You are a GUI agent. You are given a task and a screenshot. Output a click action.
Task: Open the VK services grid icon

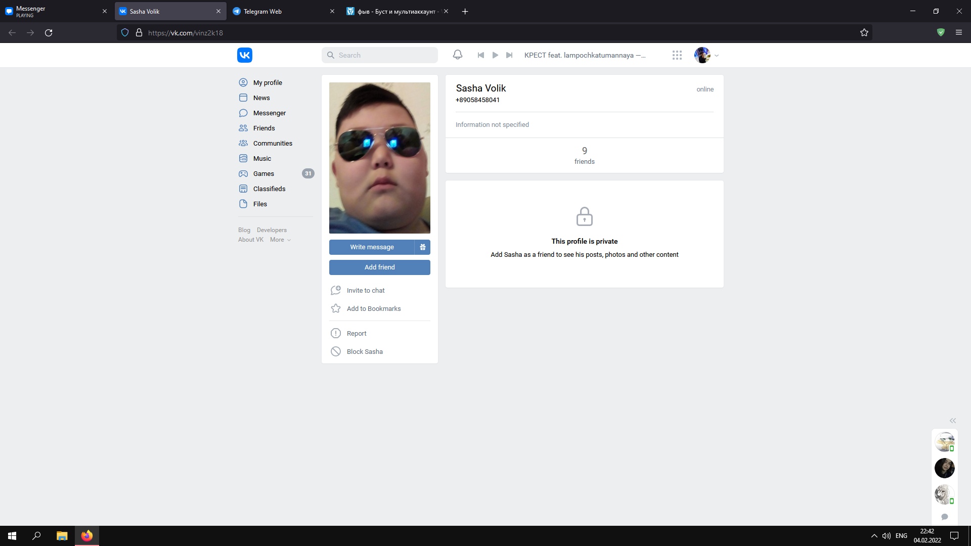tap(677, 55)
